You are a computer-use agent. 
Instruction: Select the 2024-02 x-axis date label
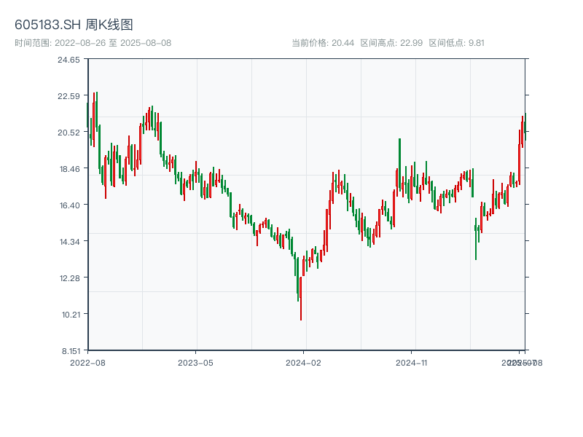click(x=304, y=362)
